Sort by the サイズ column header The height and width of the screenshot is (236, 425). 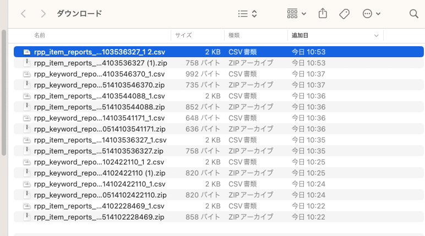(183, 35)
